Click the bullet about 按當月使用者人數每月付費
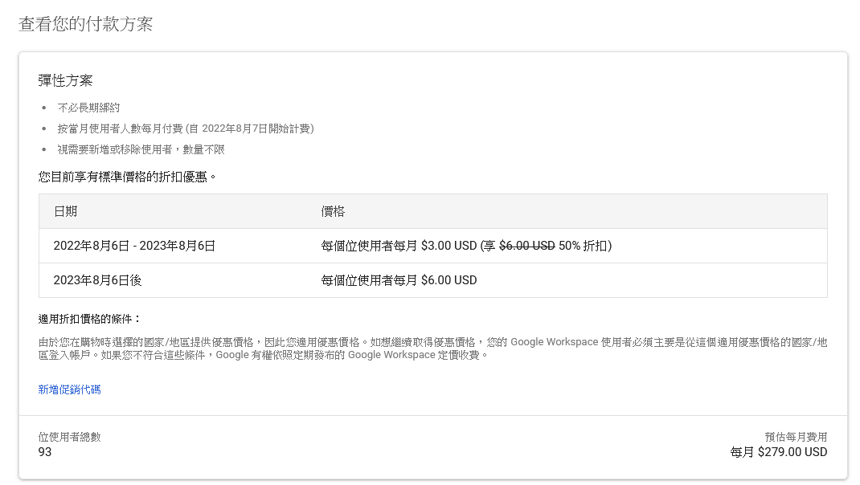Screen dimensions: 860x485 (185, 128)
